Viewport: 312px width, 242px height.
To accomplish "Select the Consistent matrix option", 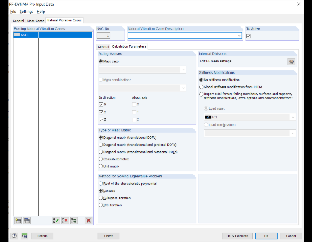I will click(x=101, y=159).
